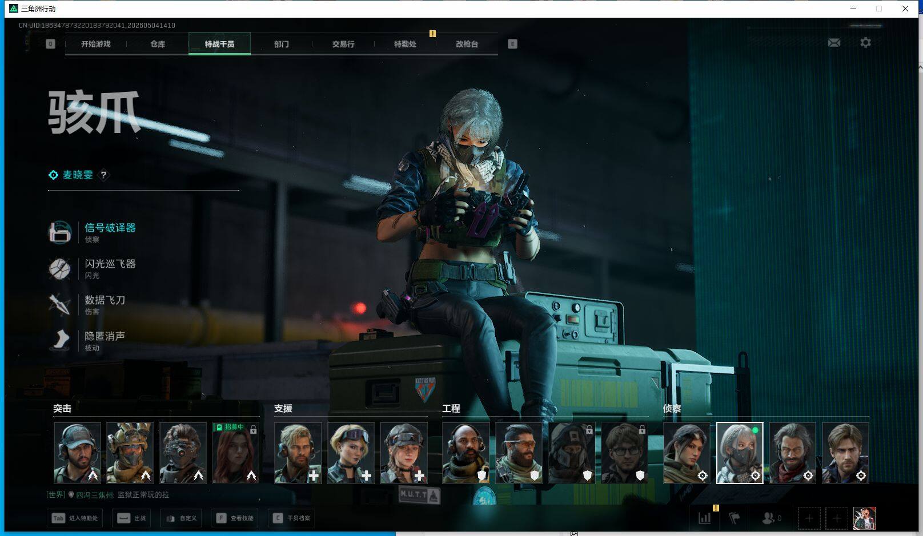
Task: Open chat message 监狱正常玩的拉
Action: tap(143, 495)
